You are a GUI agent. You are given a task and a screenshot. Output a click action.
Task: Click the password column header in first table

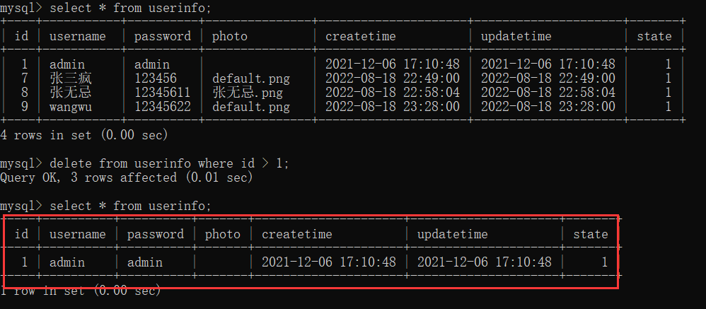(x=162, y=36)
